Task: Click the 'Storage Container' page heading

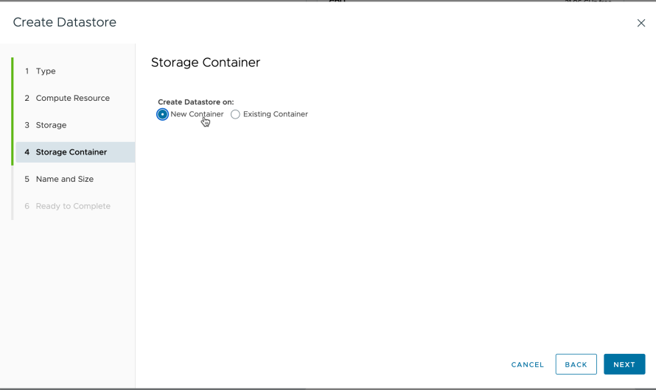Action: [x=205, y=63]
